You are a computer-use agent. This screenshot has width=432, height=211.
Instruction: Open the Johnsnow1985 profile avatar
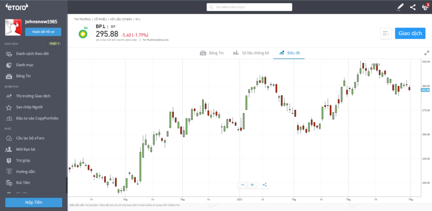[x=13, y=27]
